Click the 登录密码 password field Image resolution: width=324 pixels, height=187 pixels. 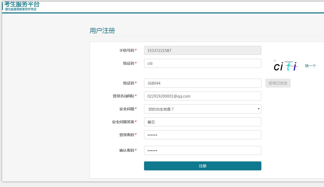click(202, 135)
